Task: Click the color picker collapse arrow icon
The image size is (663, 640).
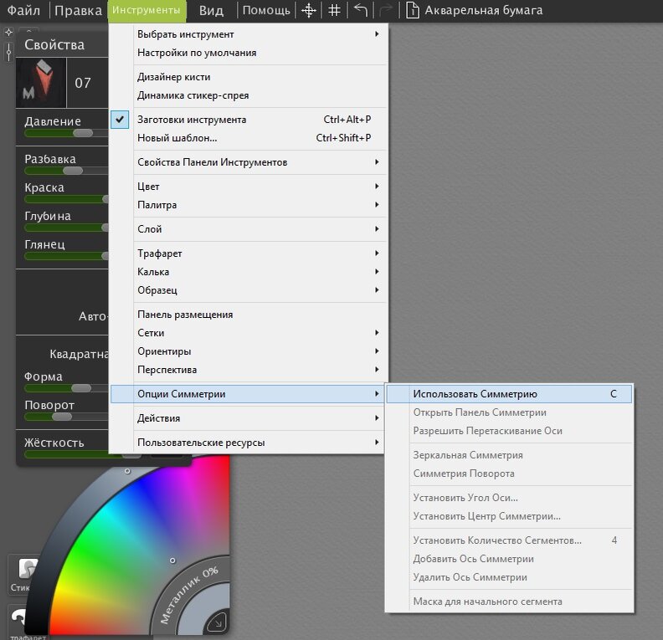Action: coord(217,622)
